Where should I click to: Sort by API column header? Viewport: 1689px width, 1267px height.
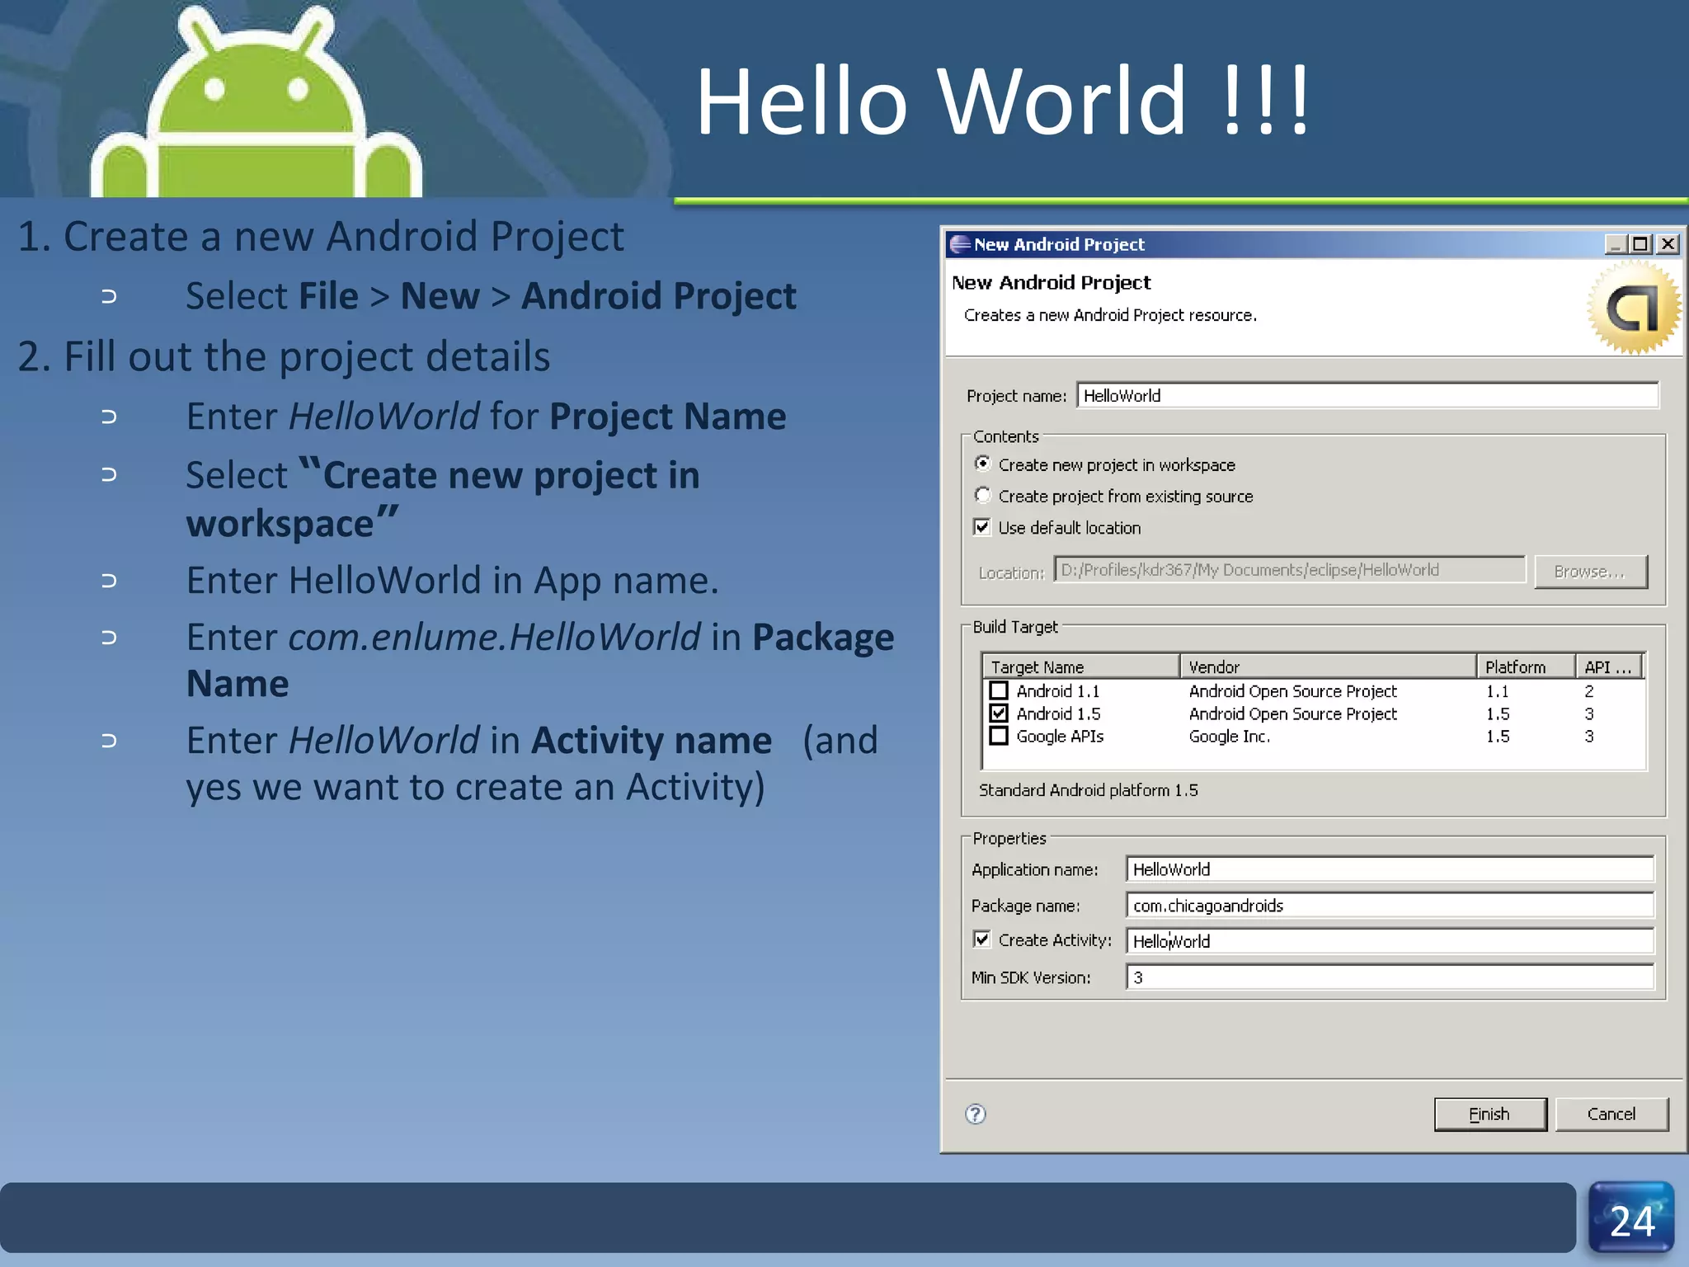point(1610,666)
